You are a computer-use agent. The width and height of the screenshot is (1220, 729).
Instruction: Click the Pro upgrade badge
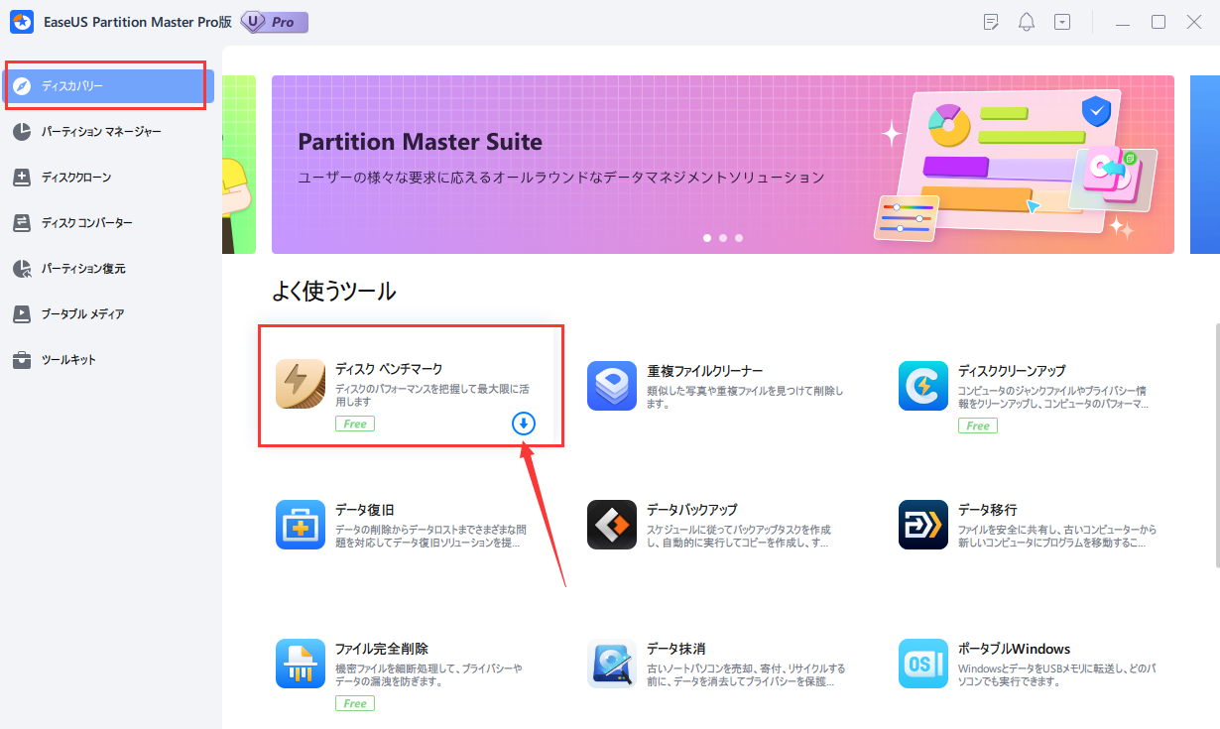coord(274,22)
